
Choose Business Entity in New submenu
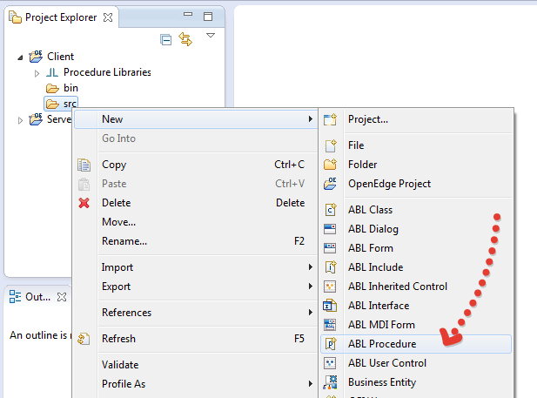(x=416, y=382)
